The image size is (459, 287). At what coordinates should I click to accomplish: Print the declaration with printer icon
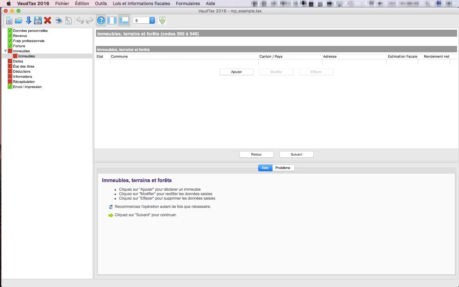[x=59, y=21]
